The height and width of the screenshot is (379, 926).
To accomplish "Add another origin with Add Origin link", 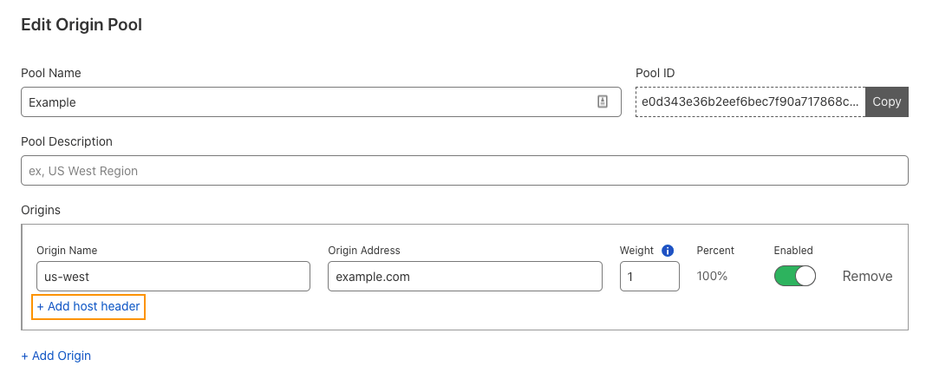I will click(56, 356).
